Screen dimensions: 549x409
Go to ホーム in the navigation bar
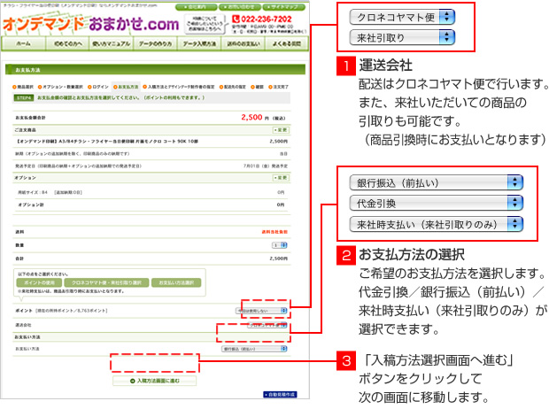click(x=23, y=43)
